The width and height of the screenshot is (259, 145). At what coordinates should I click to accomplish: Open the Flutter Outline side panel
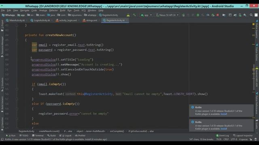257,52
